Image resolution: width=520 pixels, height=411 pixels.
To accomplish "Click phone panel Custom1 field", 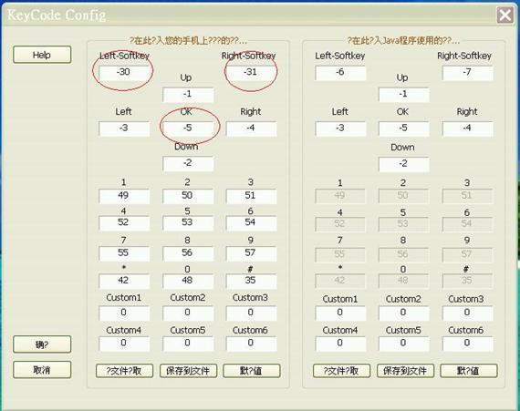I will [x=124, y=313].
